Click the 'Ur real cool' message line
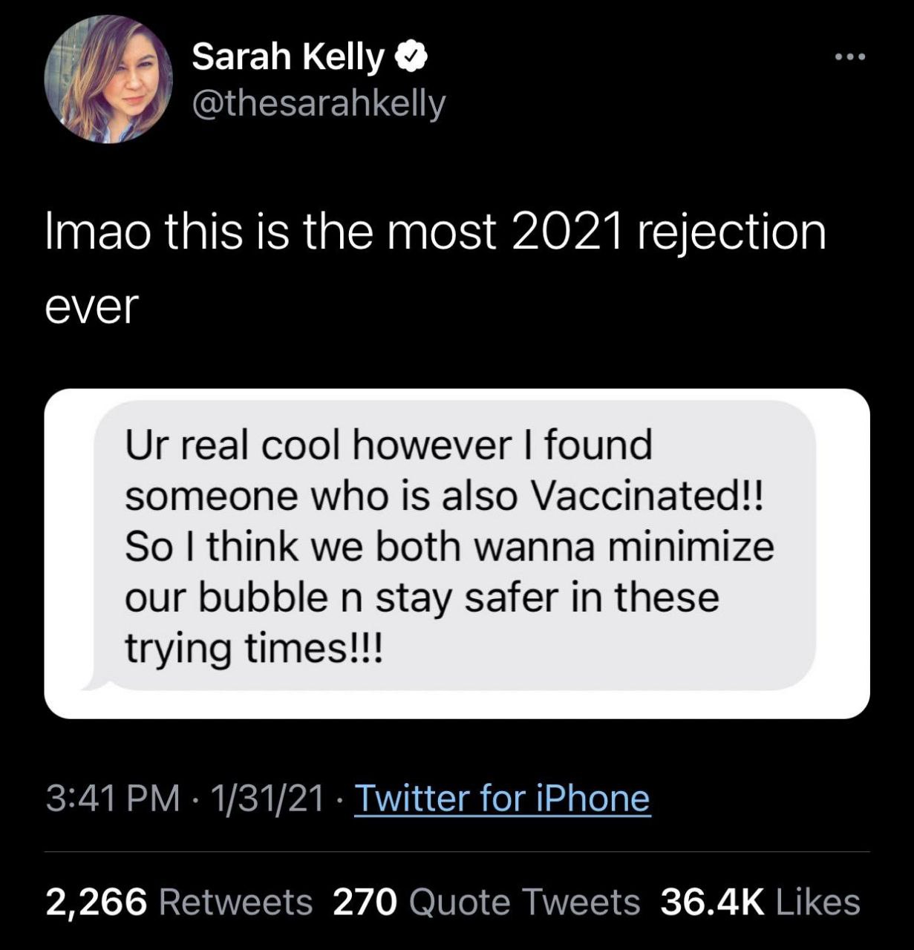914x950 pixels. pos(388,445)
